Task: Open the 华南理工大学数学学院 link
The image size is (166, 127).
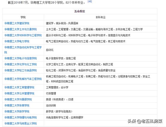Action: [x=17, y=111]
